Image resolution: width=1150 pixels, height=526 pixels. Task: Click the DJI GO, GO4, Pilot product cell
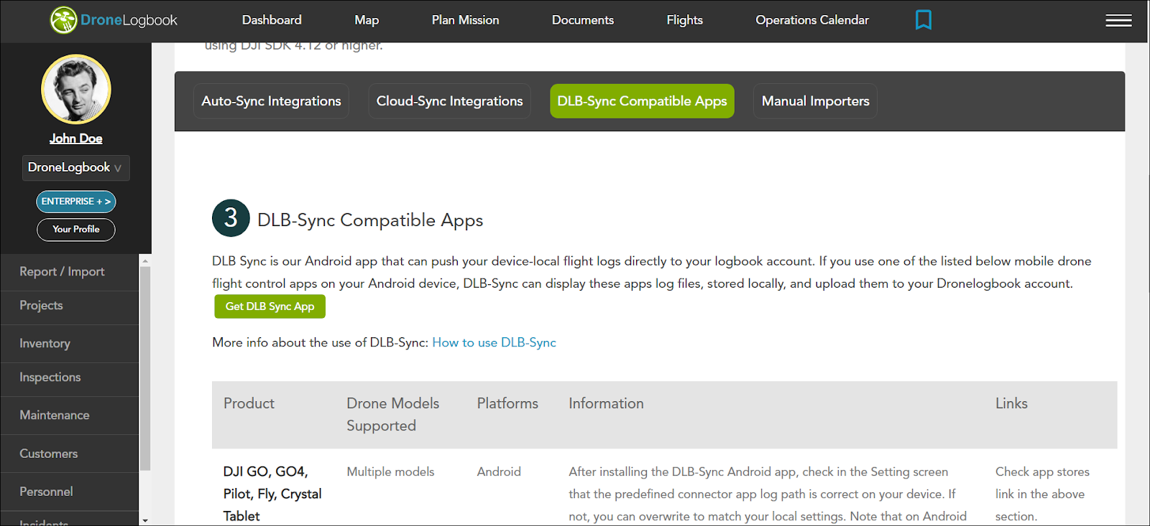(272, 494)
